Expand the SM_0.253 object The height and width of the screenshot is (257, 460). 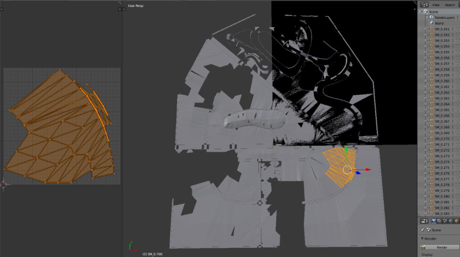tap(425, 40)
